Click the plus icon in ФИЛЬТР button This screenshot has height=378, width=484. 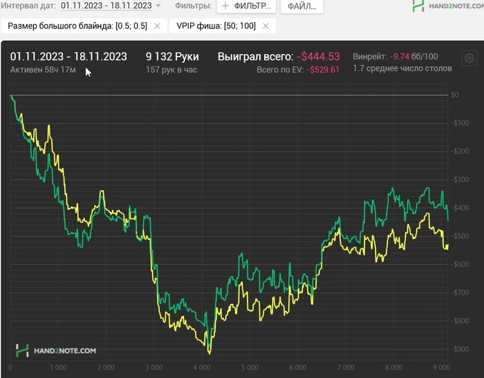click(x=225, y=6)
